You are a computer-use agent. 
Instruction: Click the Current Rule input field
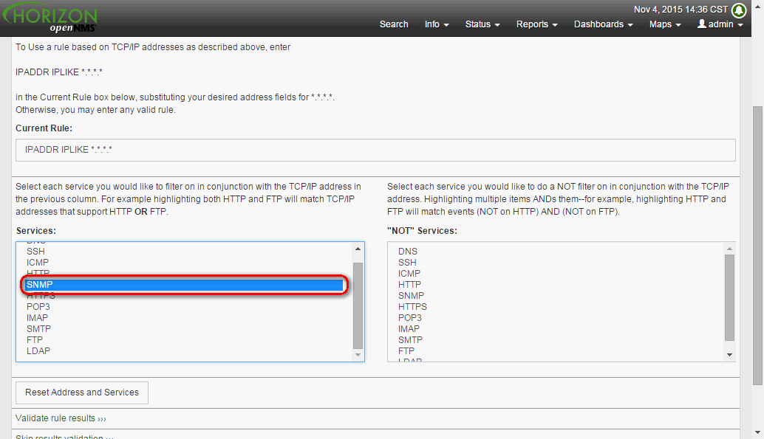click(375, 150)
